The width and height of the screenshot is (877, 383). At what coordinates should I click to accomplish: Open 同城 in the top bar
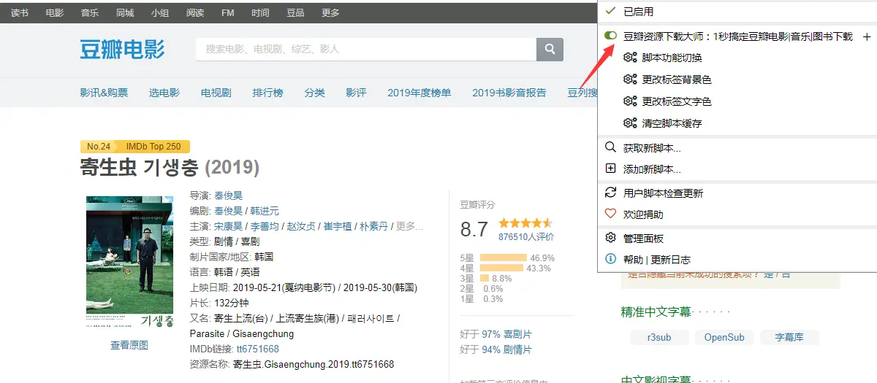click(x=125, y=13)
